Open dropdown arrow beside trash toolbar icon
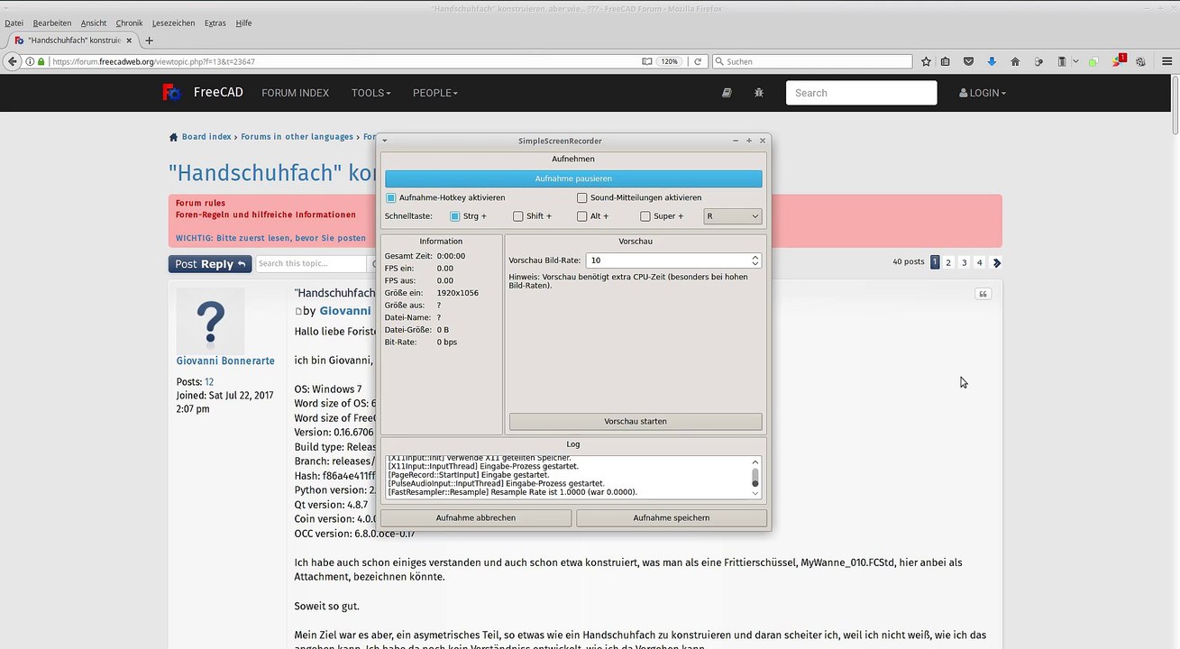This screenshot has height=649, width=1180. [1075, 61]
